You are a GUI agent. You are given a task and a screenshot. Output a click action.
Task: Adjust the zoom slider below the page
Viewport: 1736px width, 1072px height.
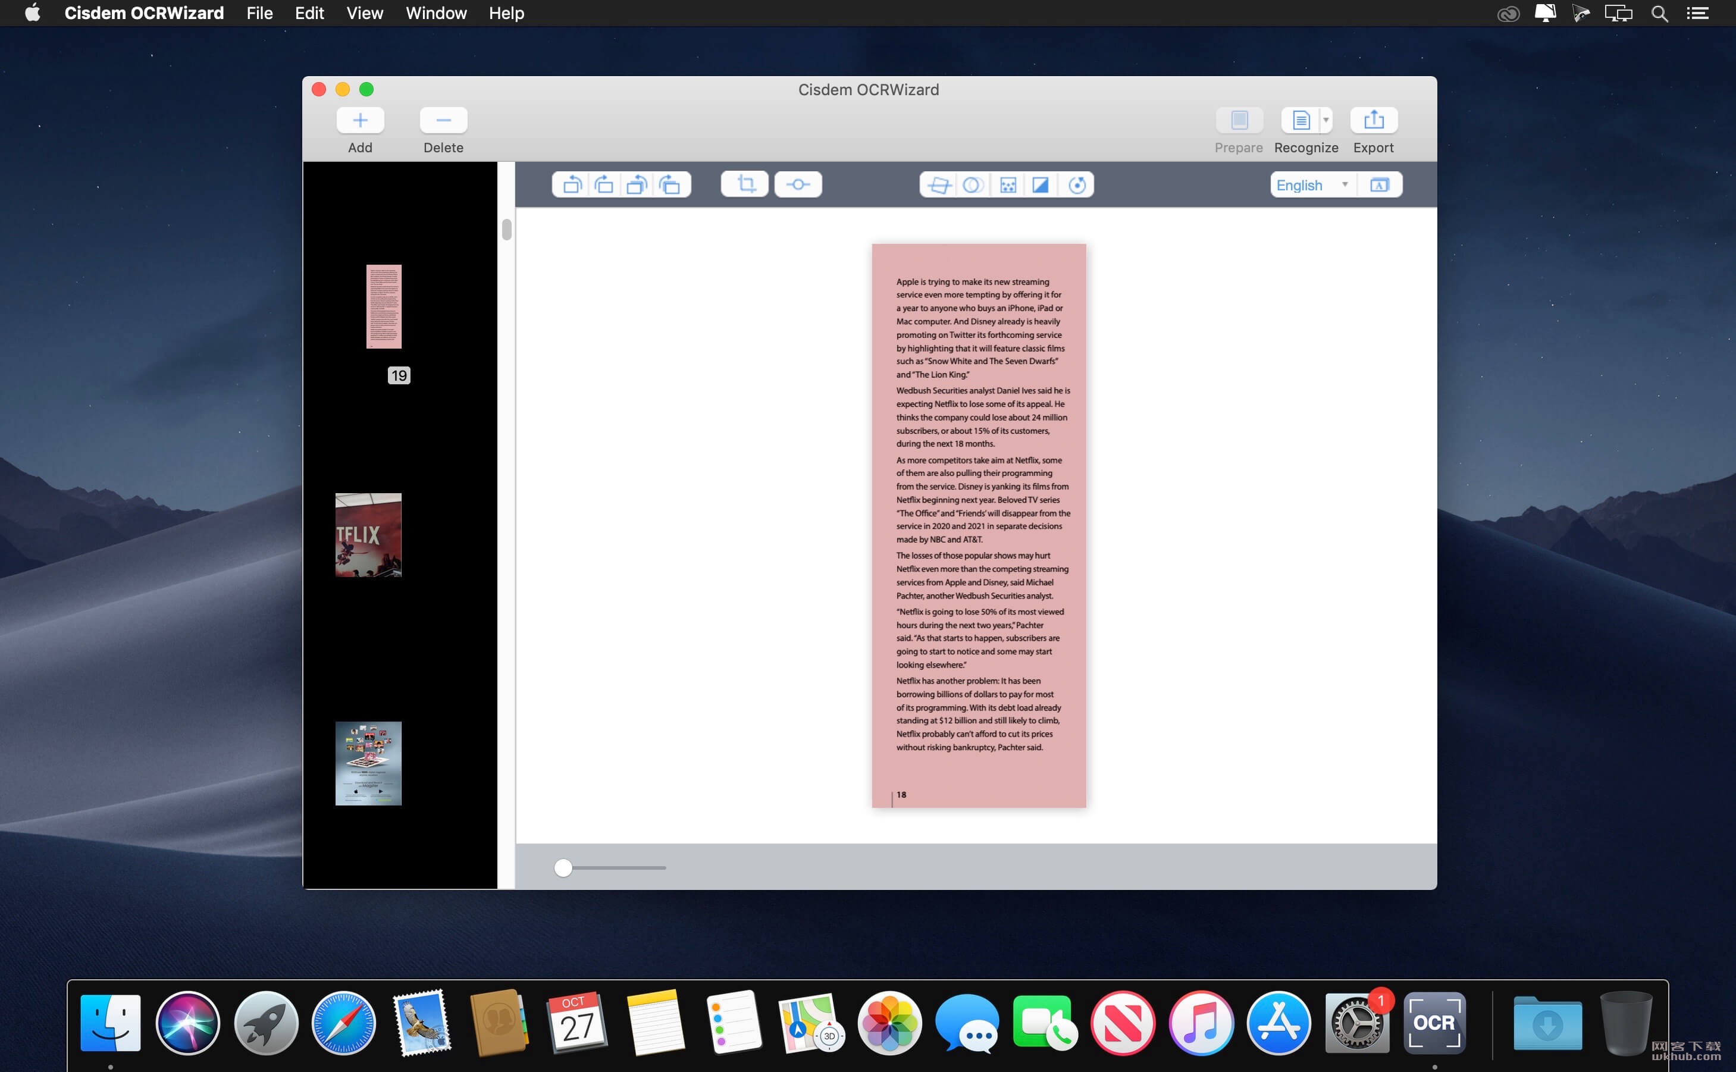click(563, 868)
